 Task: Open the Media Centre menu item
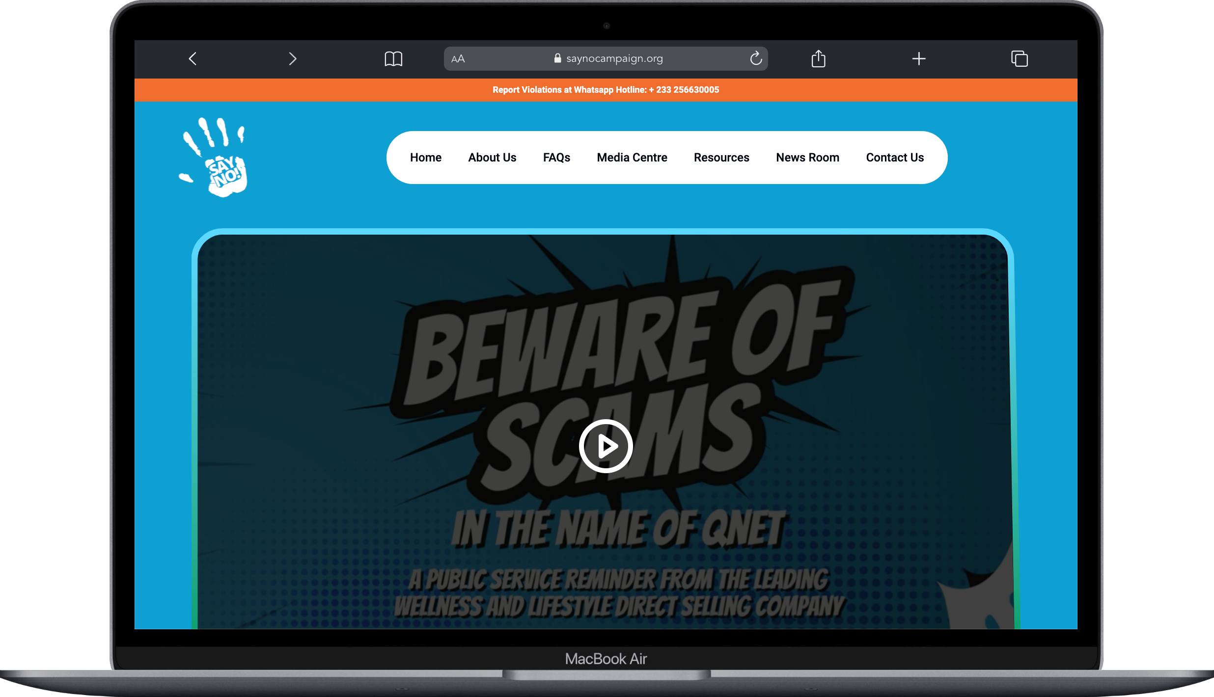632,158
